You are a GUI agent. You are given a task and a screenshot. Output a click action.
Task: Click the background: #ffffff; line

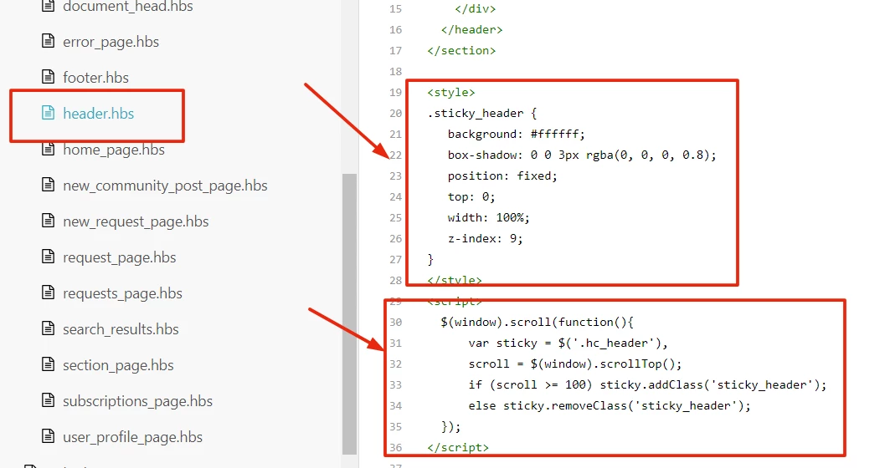(x=516, y=135)
